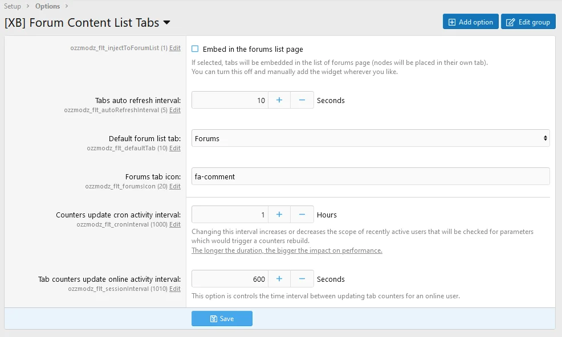Click the auto refresh interval number field

pos(230,100)
